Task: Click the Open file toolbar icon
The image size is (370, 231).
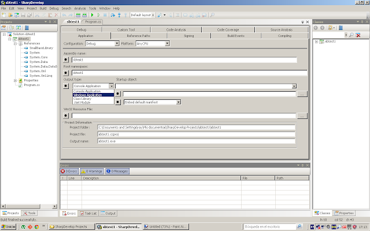Action: tap(10, 15)
